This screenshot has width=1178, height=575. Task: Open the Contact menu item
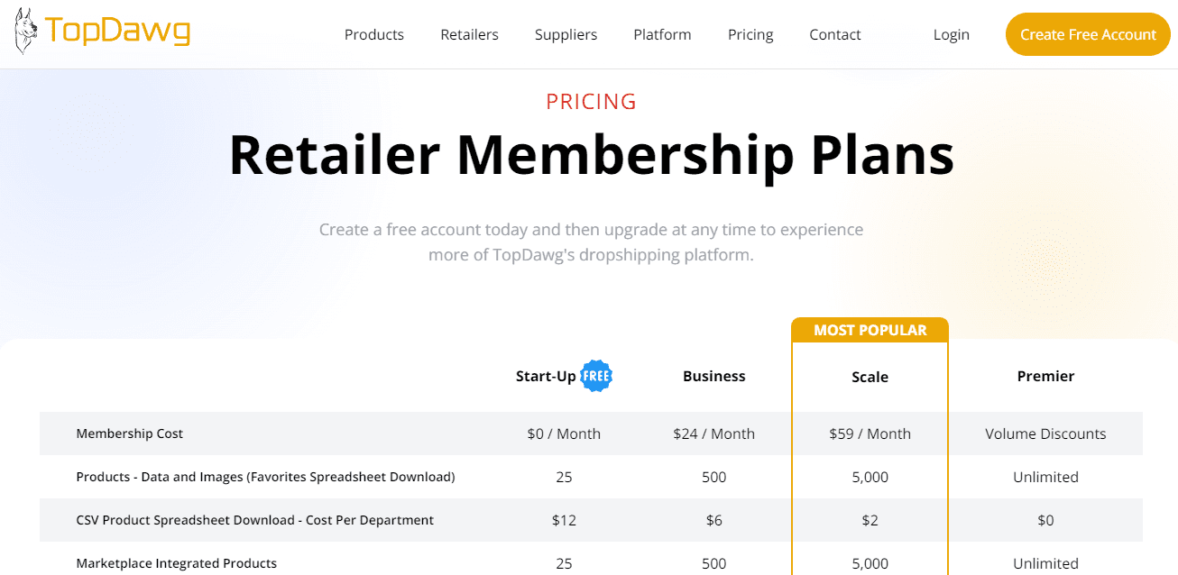[834, 34]
